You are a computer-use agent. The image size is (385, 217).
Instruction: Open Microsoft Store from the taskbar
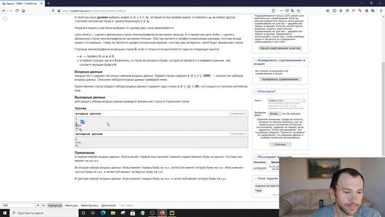pos(132,213)
